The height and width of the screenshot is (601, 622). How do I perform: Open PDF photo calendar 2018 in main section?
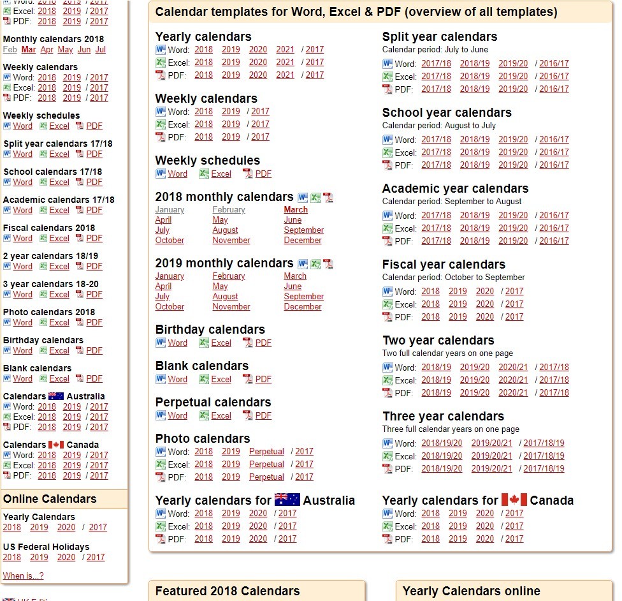point(203,477)
